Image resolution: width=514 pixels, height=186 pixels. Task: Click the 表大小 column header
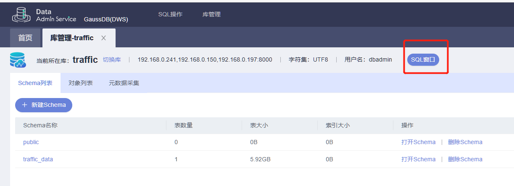[x=259, y=125]
